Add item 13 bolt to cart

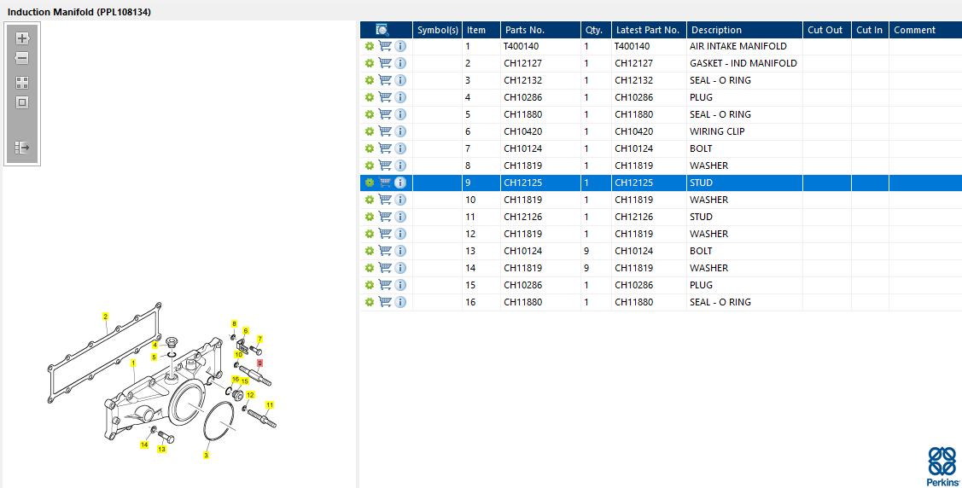pyautogui.click(x=385, y=250)
